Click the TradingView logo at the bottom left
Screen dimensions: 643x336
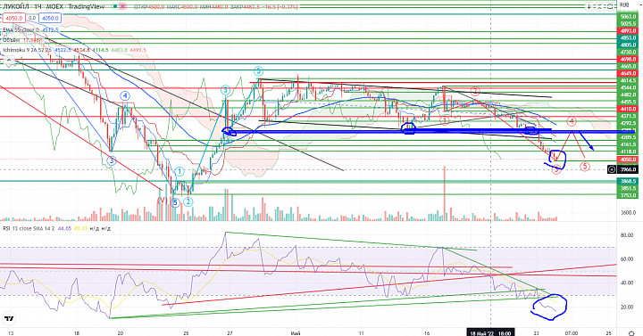[9, 318]
